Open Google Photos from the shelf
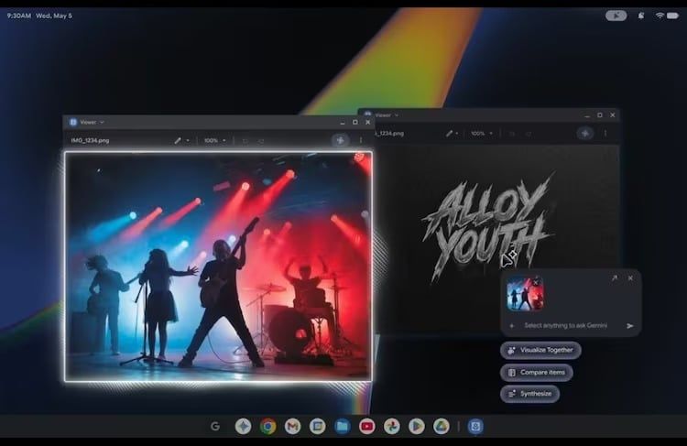Viewport: 687px width, 446px height. 392,426
